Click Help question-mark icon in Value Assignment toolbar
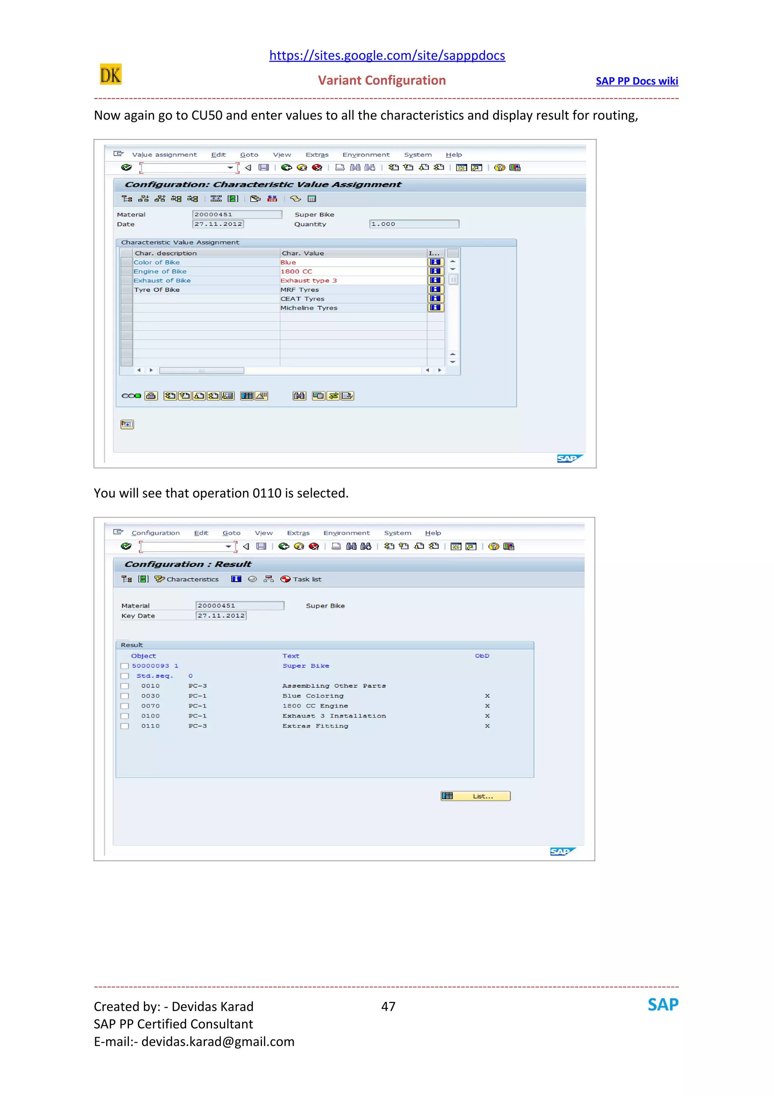The image size is (774, 1096). coord(499,168)
